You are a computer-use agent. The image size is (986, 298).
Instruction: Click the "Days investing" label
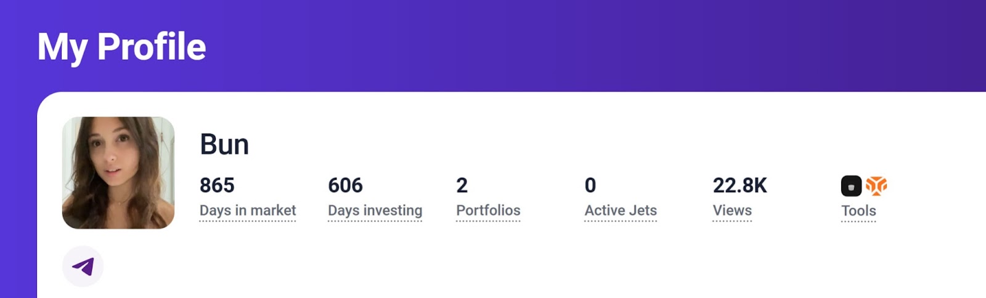pos(375,211)
